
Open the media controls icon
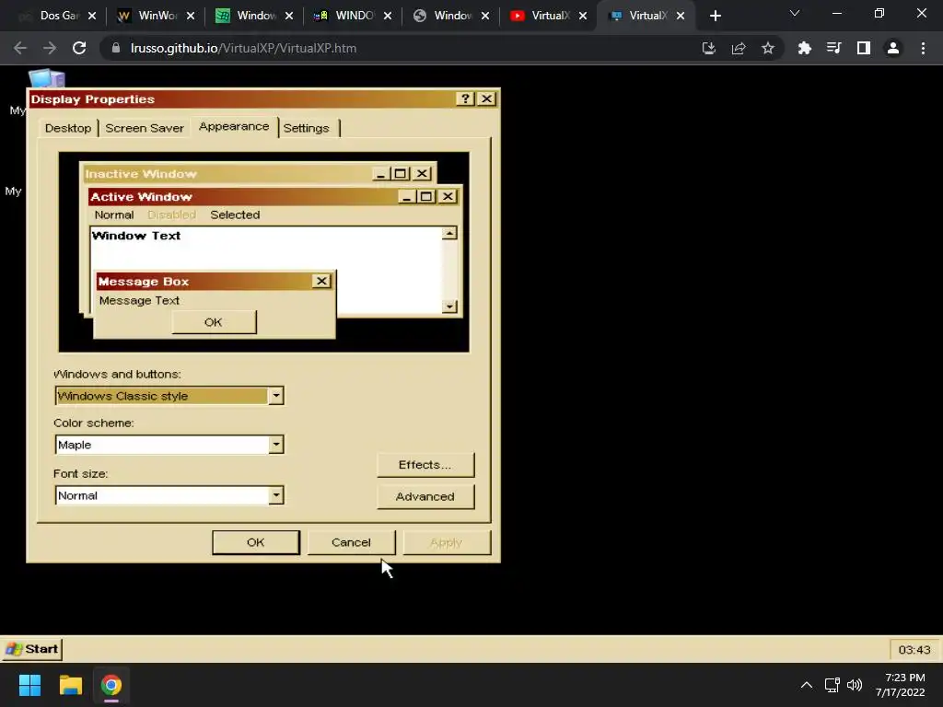[833, 48]
